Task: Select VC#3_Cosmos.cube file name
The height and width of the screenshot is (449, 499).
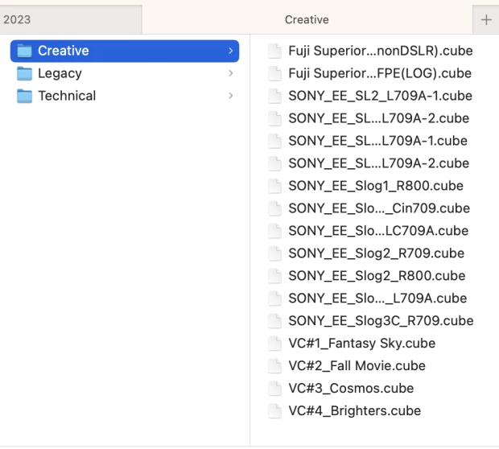Action: [x=351, y=389]
